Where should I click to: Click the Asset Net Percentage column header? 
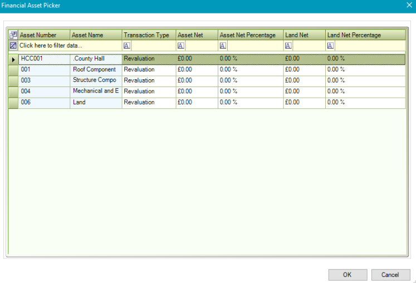tap(250, 35)
